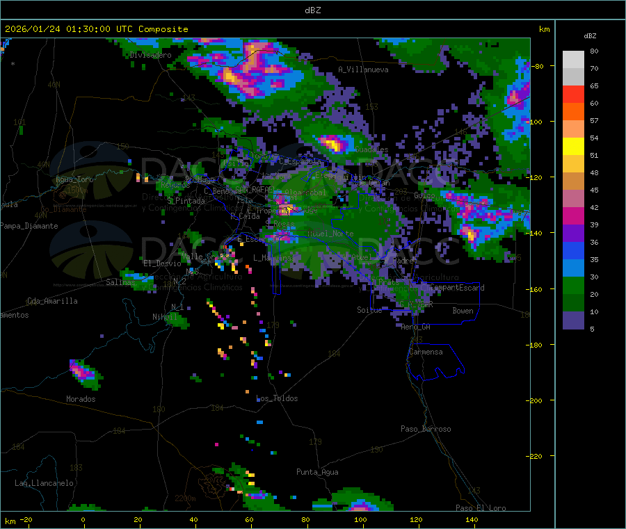Viewport: 626px width, 529px height.
Task: Click the 'Agua_Toro' map label
Action: click(74, 179)
